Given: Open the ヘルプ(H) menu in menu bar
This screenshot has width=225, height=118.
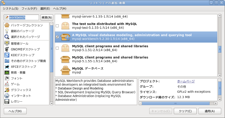Looking at the screenshot, I should click(60, 9).
